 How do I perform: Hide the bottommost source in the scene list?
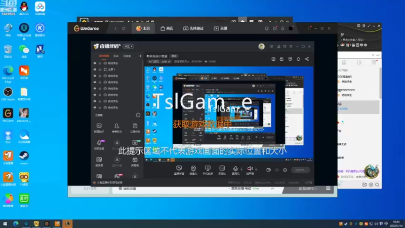coord(95,107)
